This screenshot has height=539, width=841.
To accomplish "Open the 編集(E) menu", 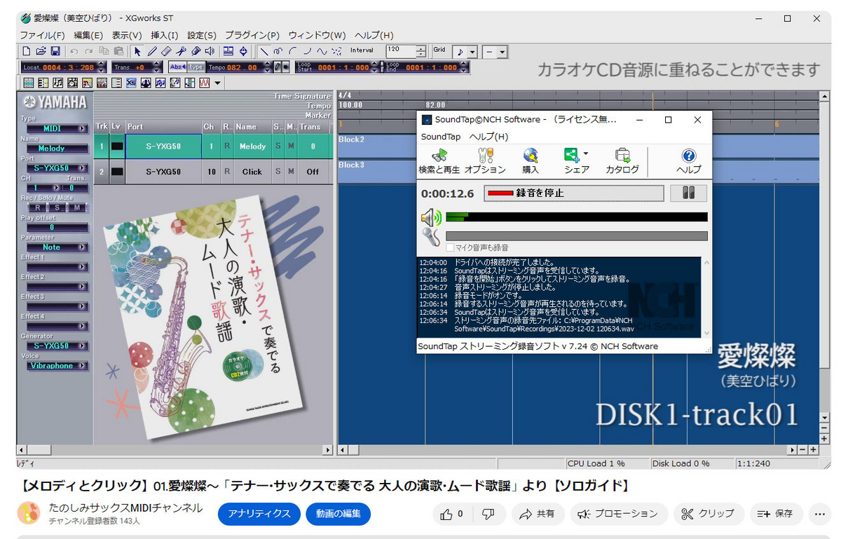I will 88,35.
